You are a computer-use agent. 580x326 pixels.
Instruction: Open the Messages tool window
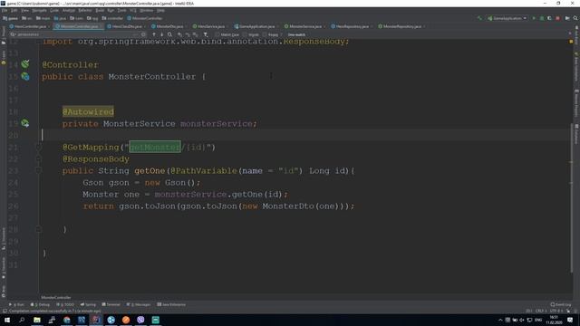click(x=139, y=304)
